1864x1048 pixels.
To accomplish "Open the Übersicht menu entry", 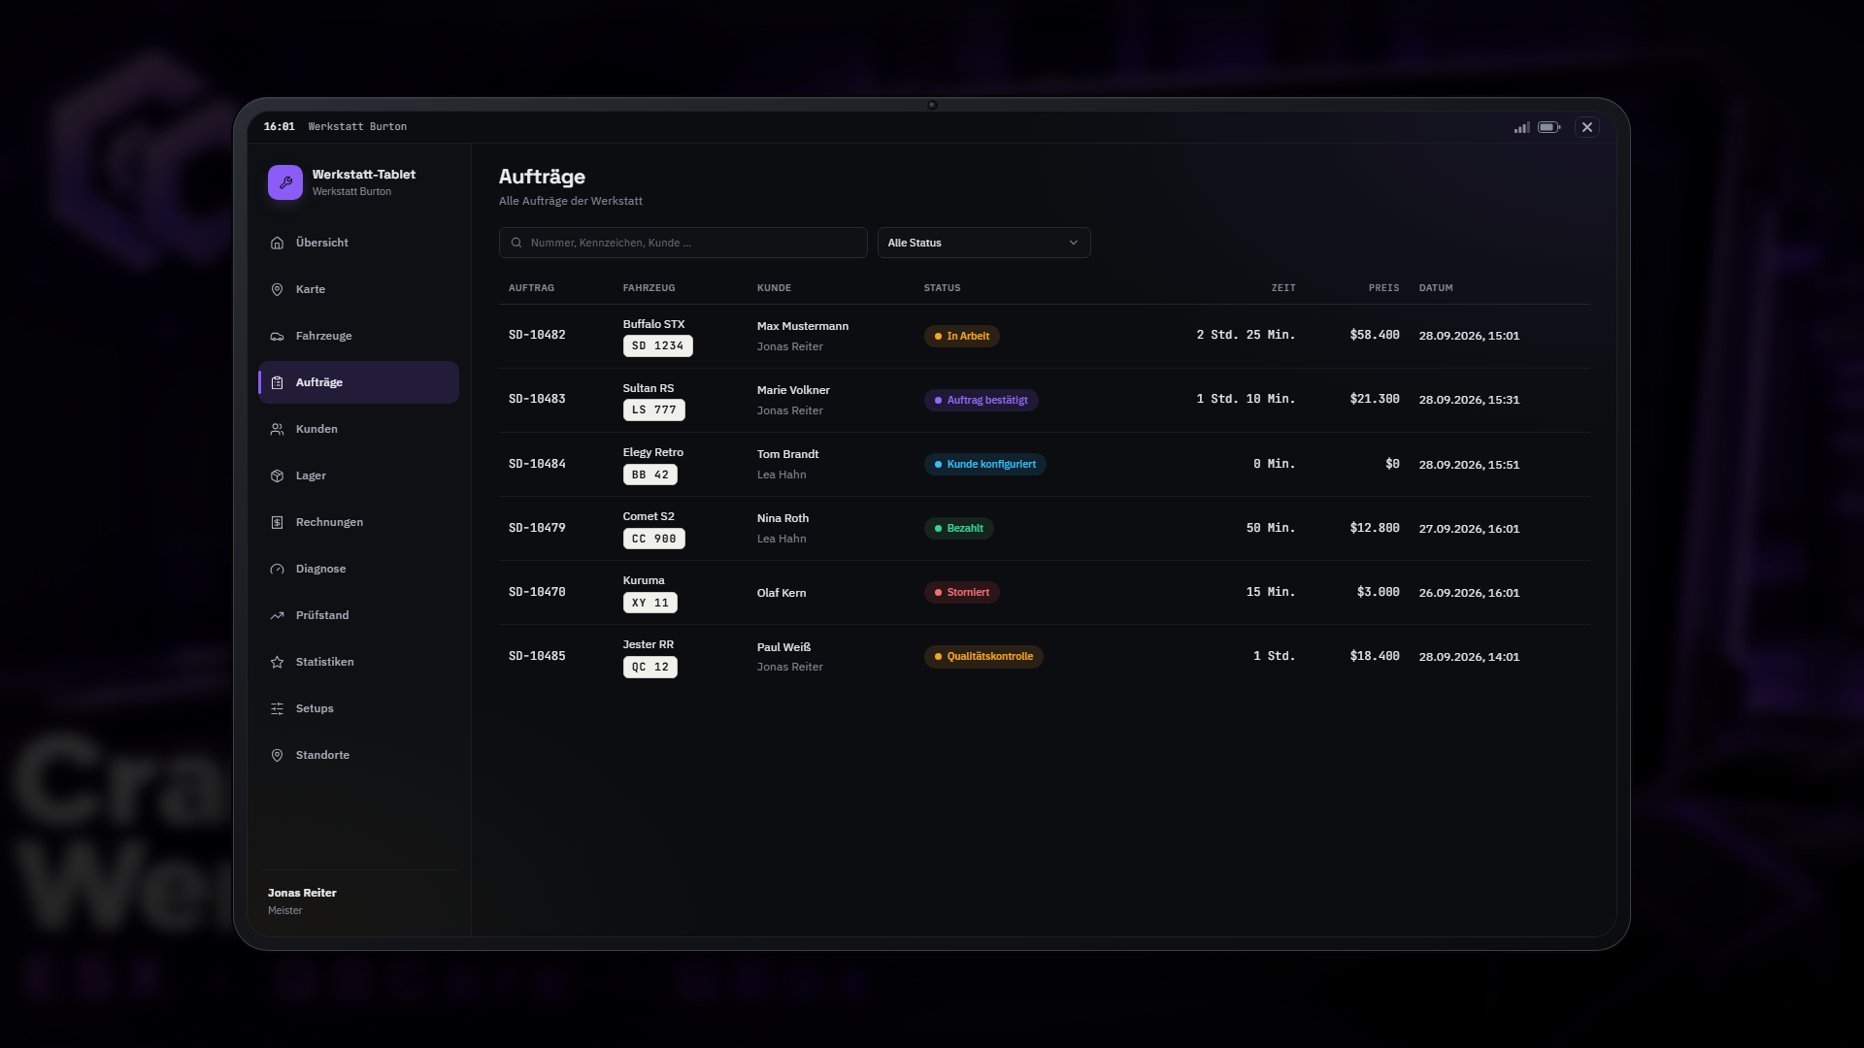I will pyautogui.click(x=358, y=243).
